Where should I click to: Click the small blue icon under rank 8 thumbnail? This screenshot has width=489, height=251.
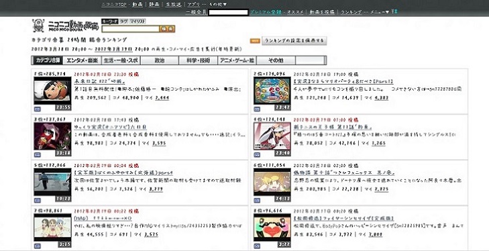(x=257, y=246)
